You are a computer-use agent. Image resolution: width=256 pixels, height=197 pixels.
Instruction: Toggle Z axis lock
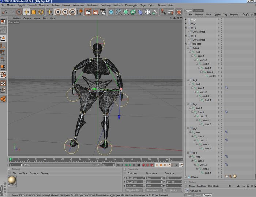click(x=72, y=12)
